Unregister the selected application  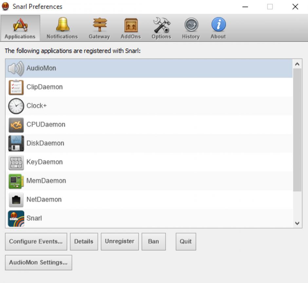pos(120,242)
